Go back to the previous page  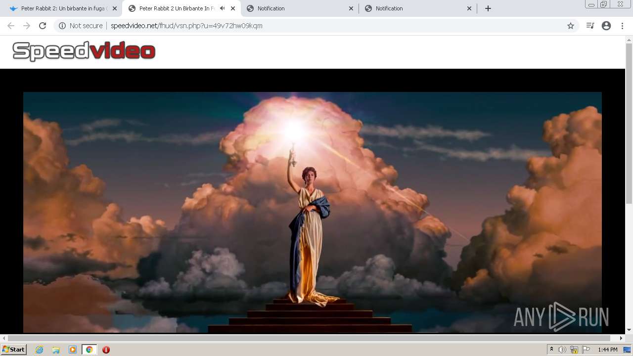11,26
